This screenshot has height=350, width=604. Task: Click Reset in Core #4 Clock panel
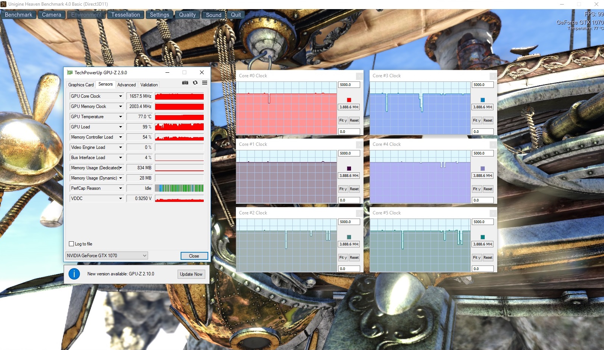point(488,189)
